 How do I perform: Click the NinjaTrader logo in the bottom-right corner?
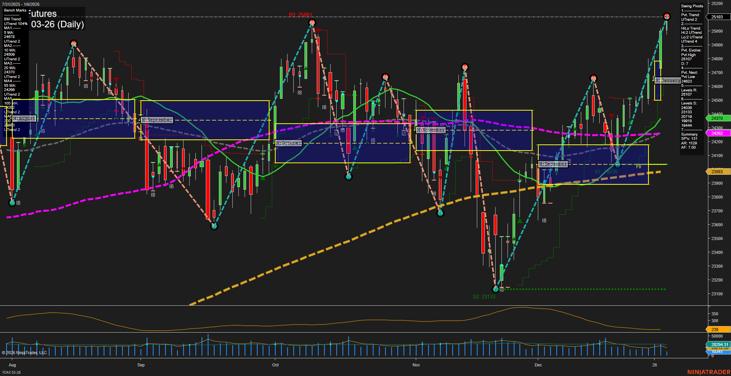point(710,372)
